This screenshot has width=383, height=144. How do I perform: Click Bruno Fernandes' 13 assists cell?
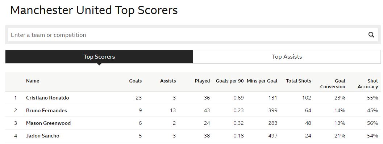tap(173, 111)
